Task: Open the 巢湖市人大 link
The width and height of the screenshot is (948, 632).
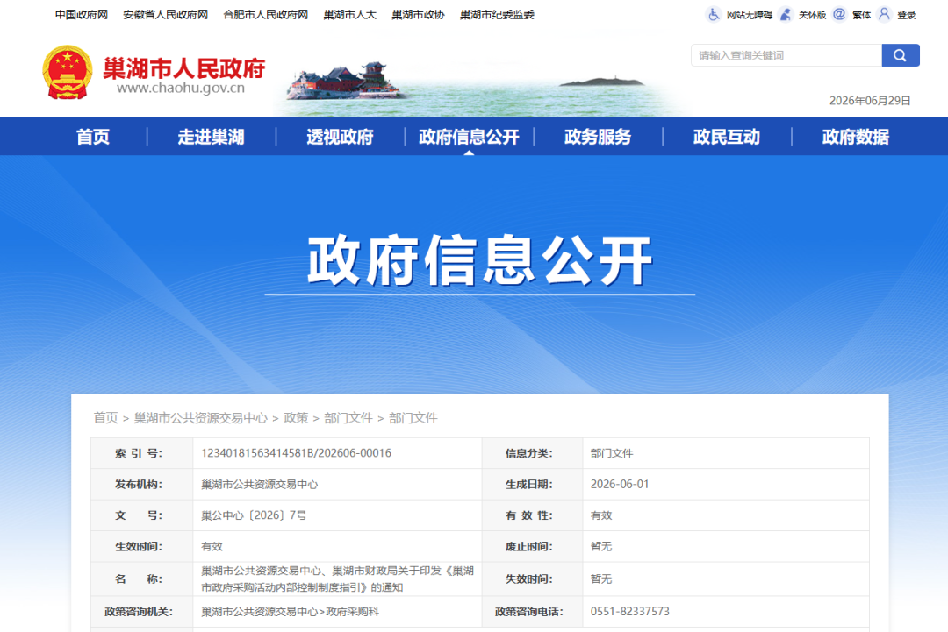Action: tap(350, 15)
